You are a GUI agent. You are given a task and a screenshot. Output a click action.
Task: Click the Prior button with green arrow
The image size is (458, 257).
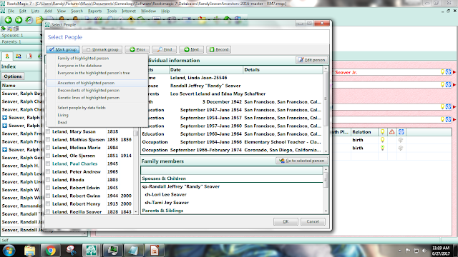(137, 49)
